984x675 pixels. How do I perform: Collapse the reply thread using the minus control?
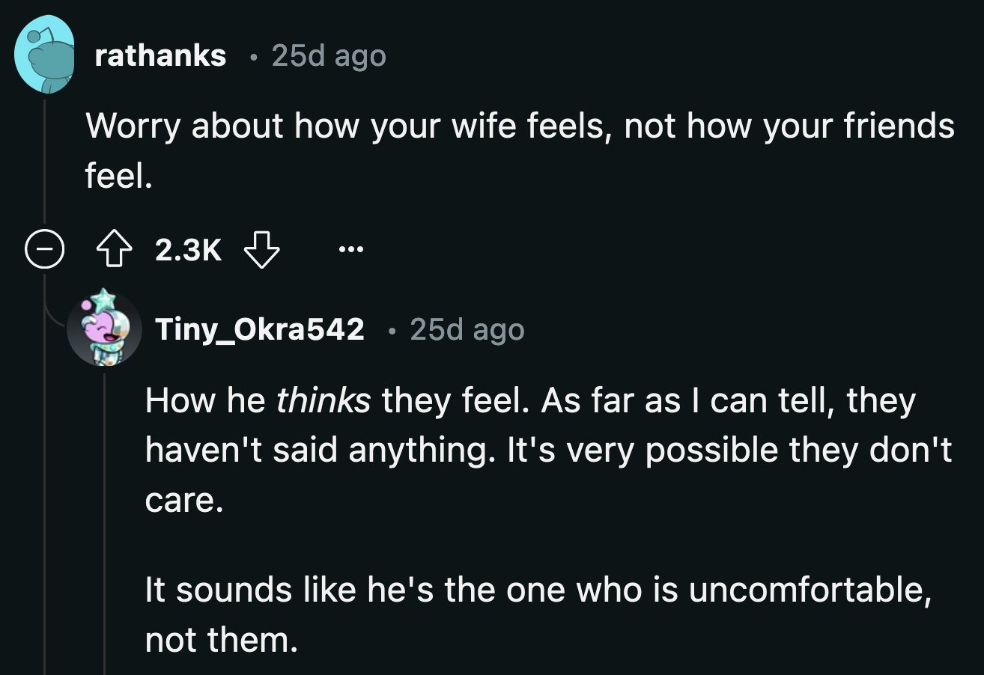click(x=46, y=250)
